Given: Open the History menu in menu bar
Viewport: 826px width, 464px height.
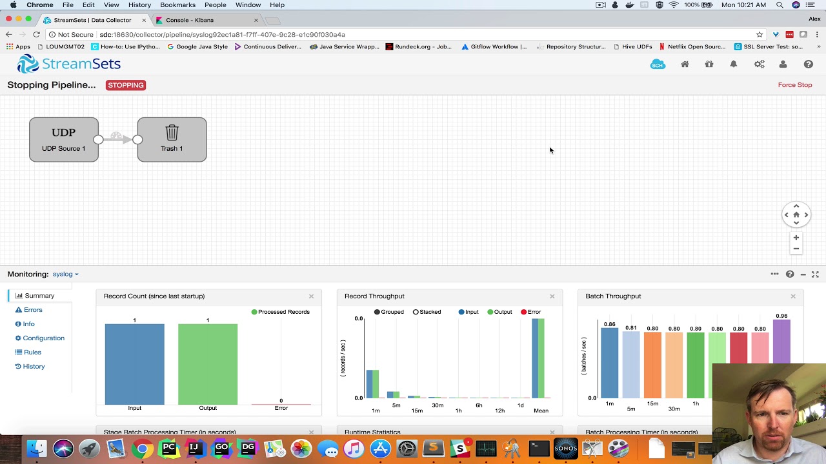Looking at the screenshot, I should 139,5.
